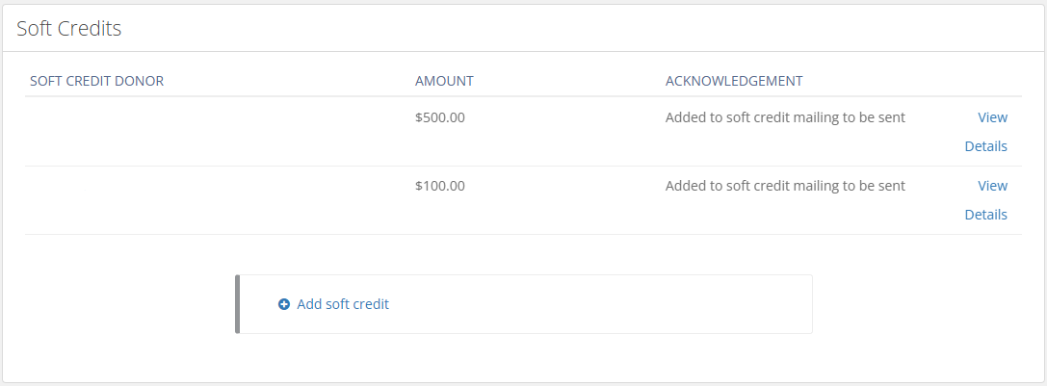
Task: Click the divider line between the two credit rows
Action: 524,167
